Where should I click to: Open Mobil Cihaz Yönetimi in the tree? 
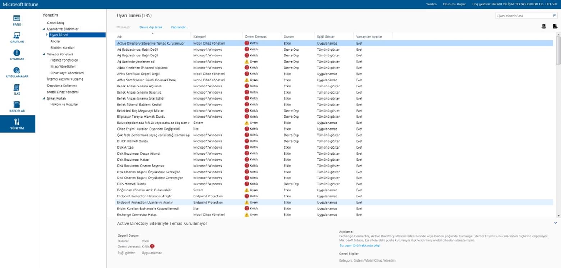coord(63,92)
